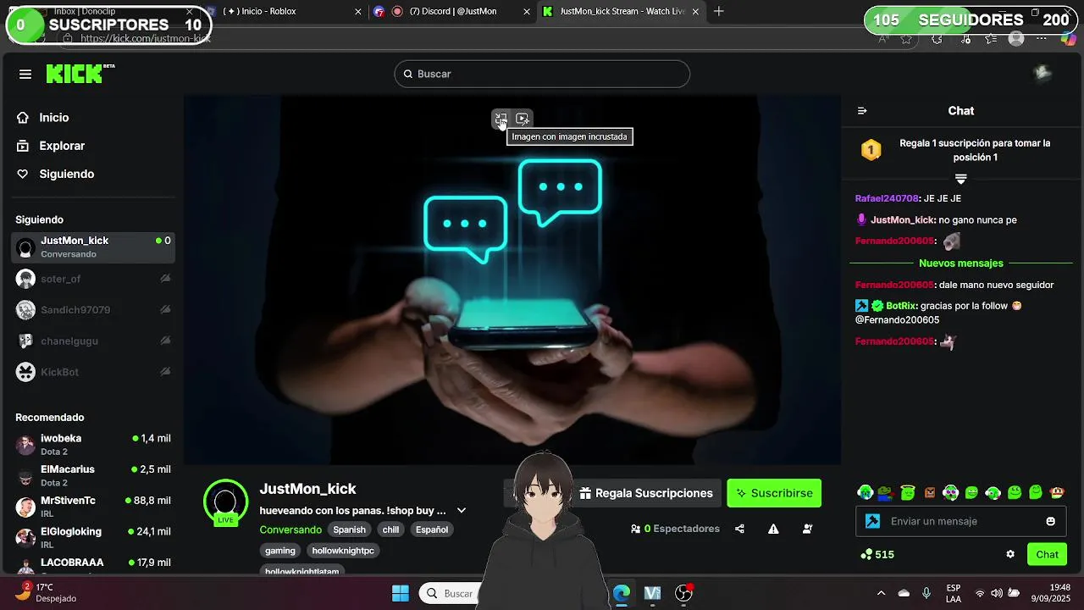This screenshot has width=1084, height=610.
Task: Show hidden system tray icons chevron
Action: click(x=881, y=593)
